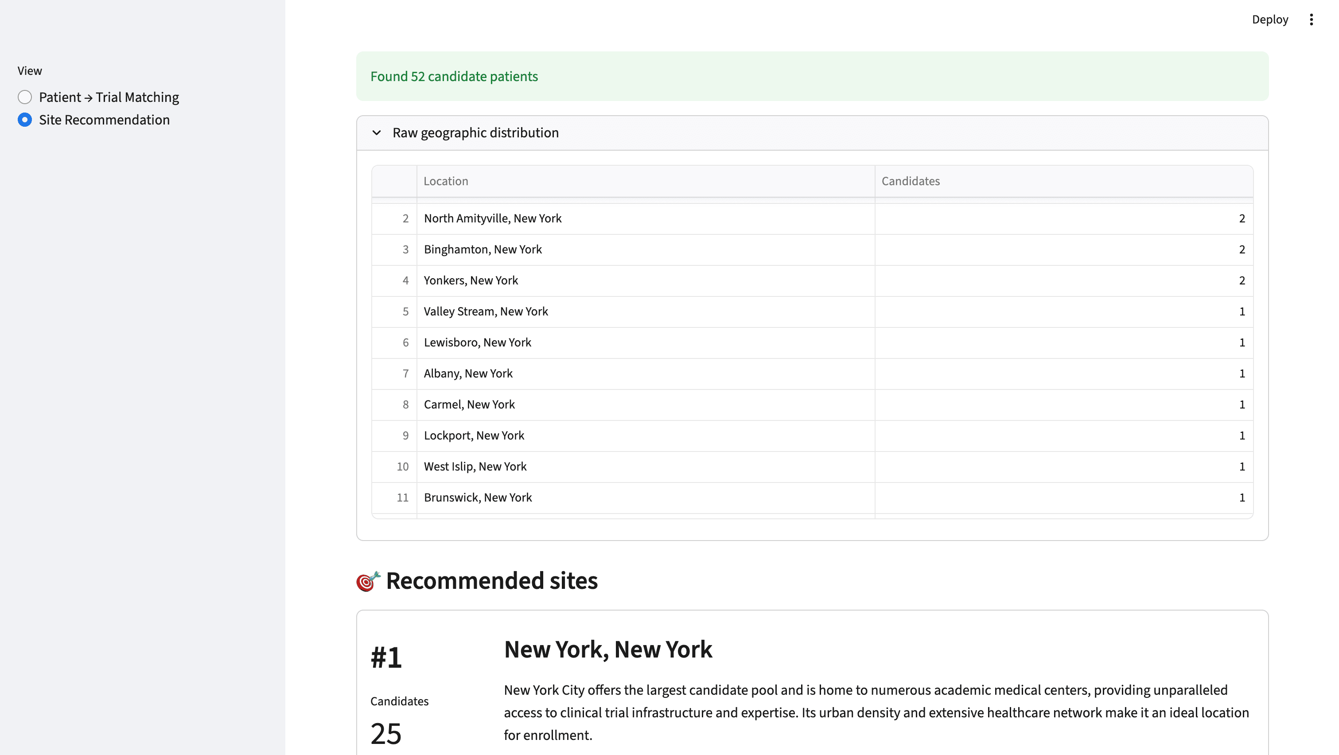The height and width of the screenshot is (755, 1339).
Task: Click candidate count for Binghamton row
Action: (x=1063, y=250)
